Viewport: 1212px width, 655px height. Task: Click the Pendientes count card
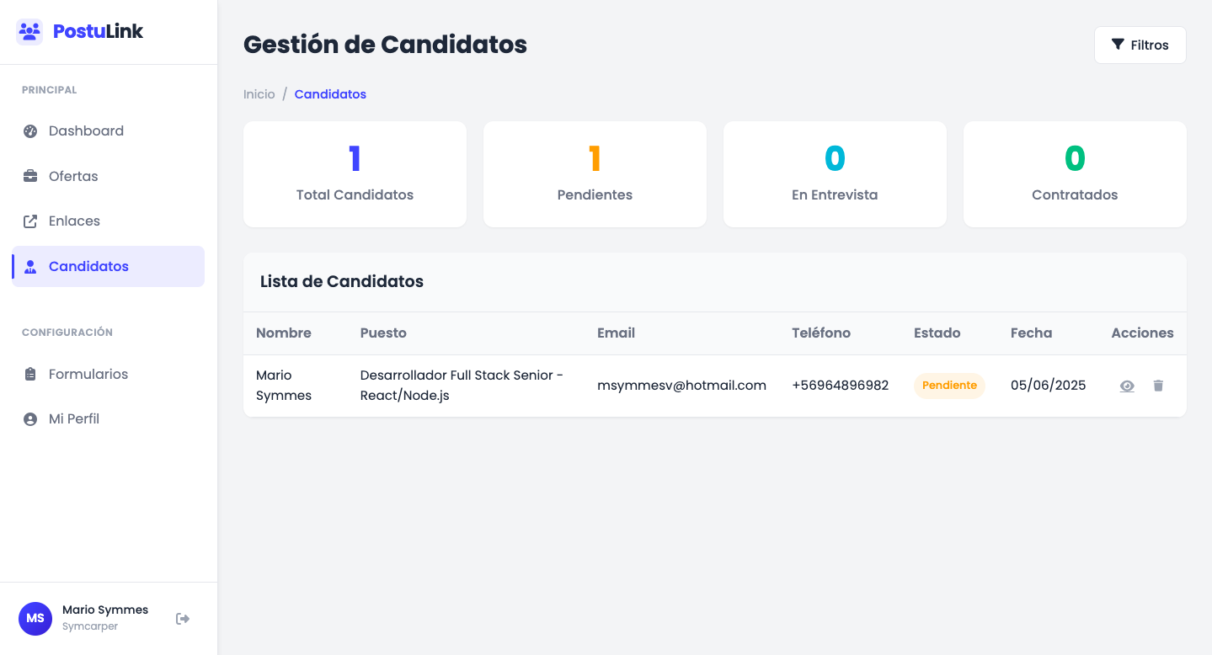point(595,174)
